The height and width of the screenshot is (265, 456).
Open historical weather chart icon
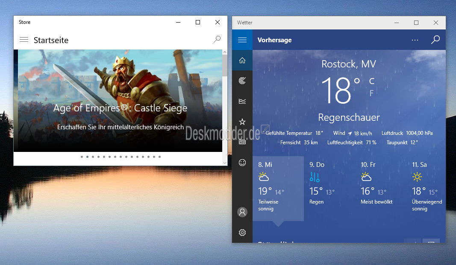242,101
